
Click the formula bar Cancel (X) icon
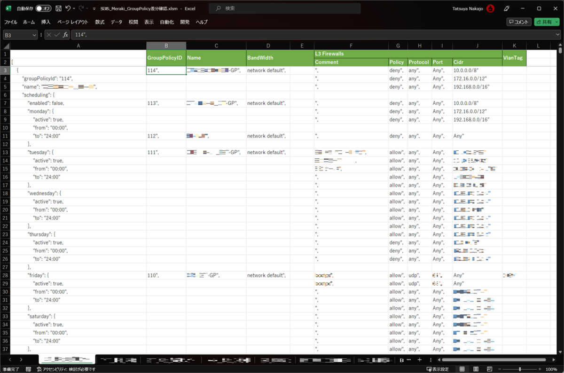(x=49, y=35)
